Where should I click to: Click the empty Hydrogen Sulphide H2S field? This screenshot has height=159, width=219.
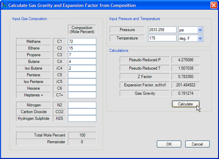pos(82,118)
